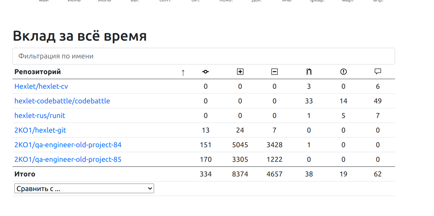Select the 6 comments cell for hexlet-cv
This screenshot has width=434, height=216.
(x=378, y=86)
